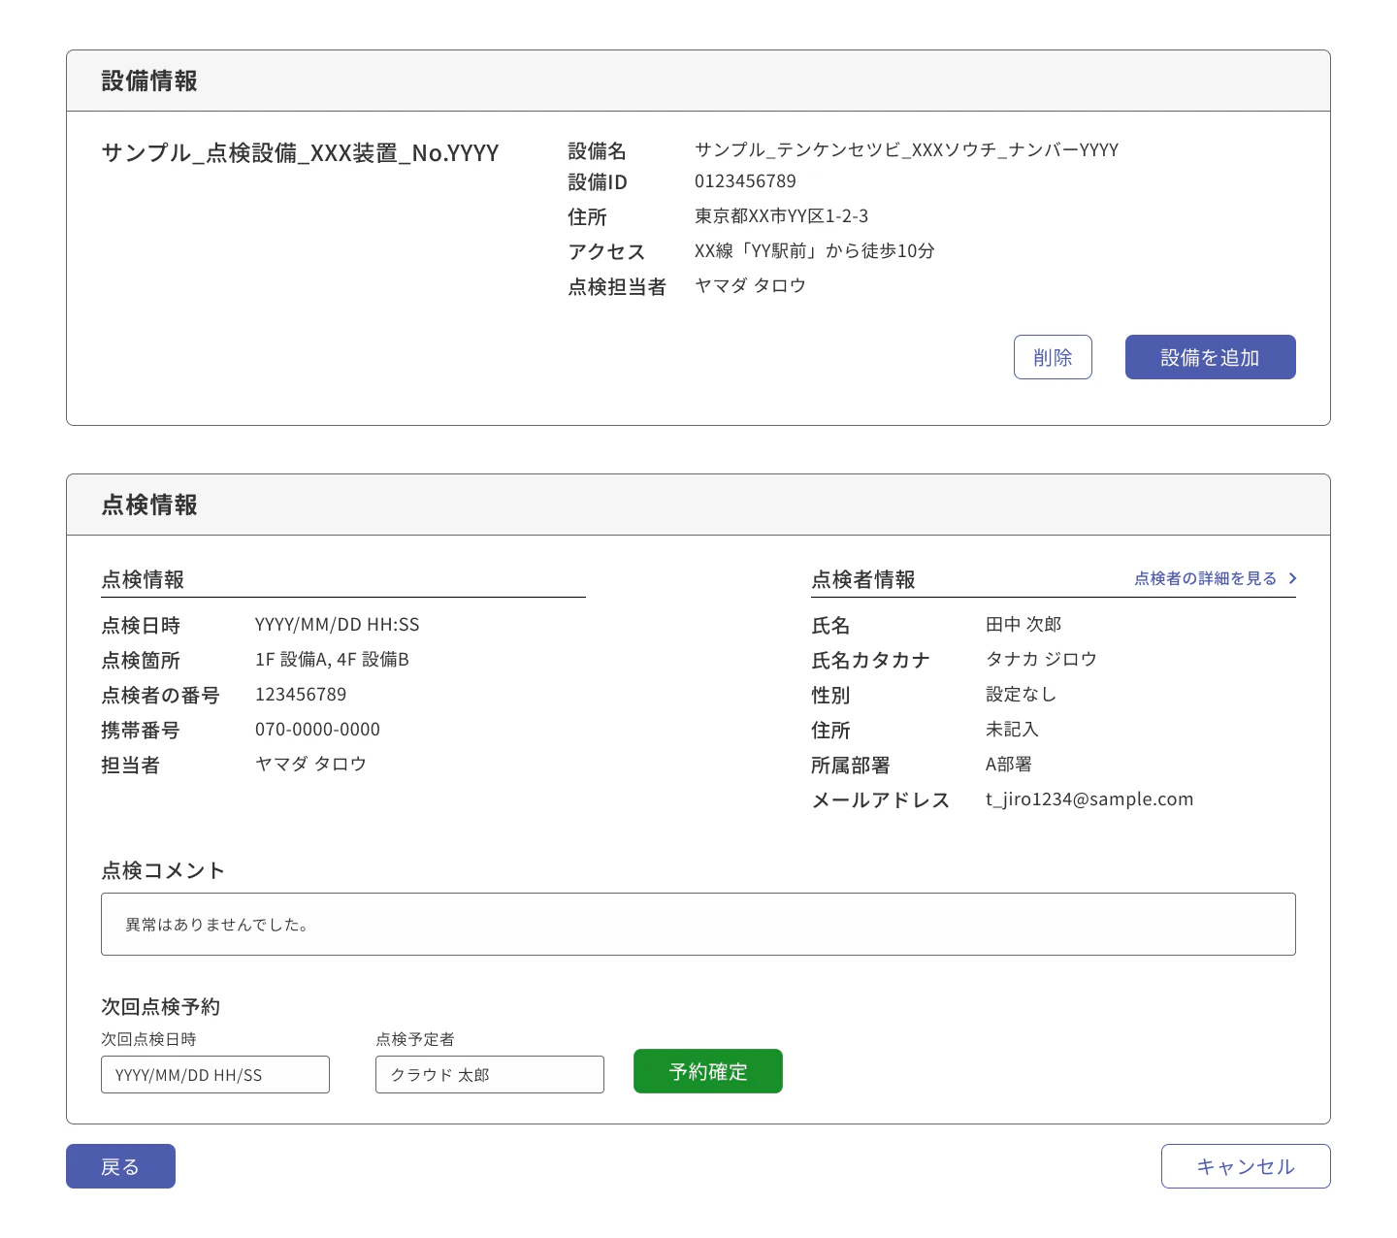The height and width of the screenshot is (1238, 1397).
Task: Click the 戻る button
Action: tap(120, 1166)
